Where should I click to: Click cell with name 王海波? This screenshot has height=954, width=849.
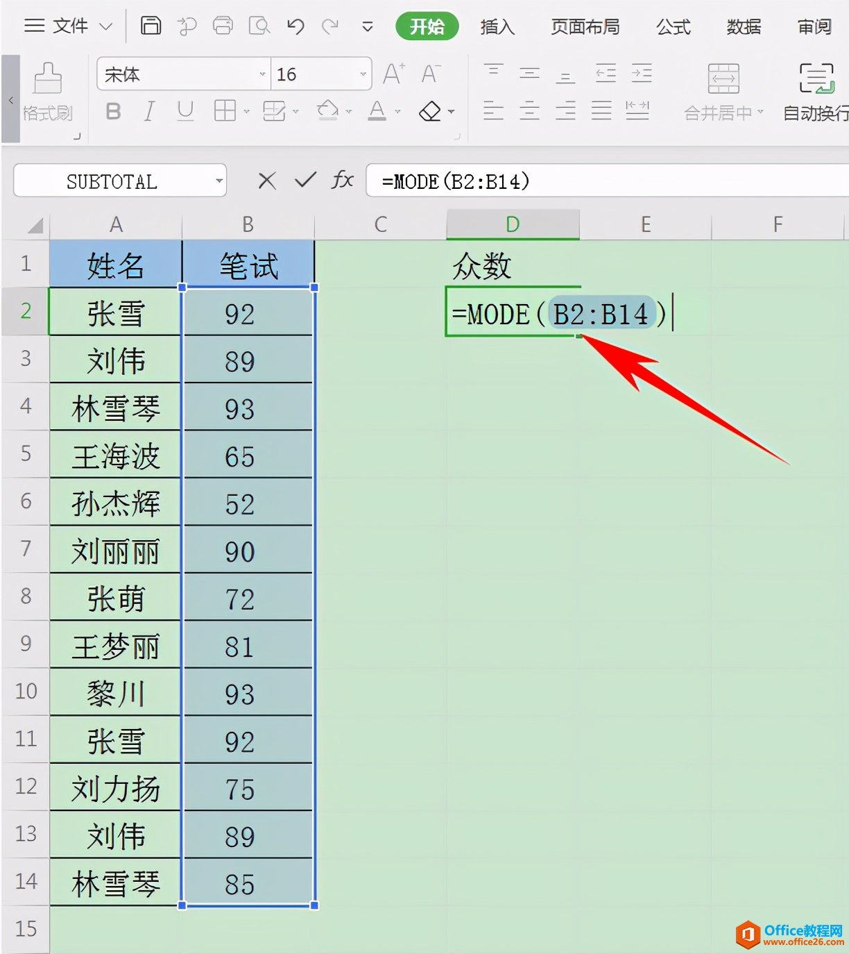coord(116,455)
